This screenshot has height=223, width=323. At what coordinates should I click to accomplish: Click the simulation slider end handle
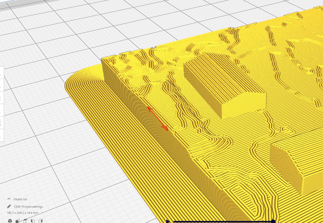coord(273,221)
